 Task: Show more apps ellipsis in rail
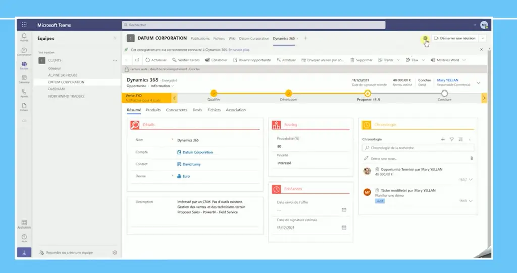coord(24,121)
